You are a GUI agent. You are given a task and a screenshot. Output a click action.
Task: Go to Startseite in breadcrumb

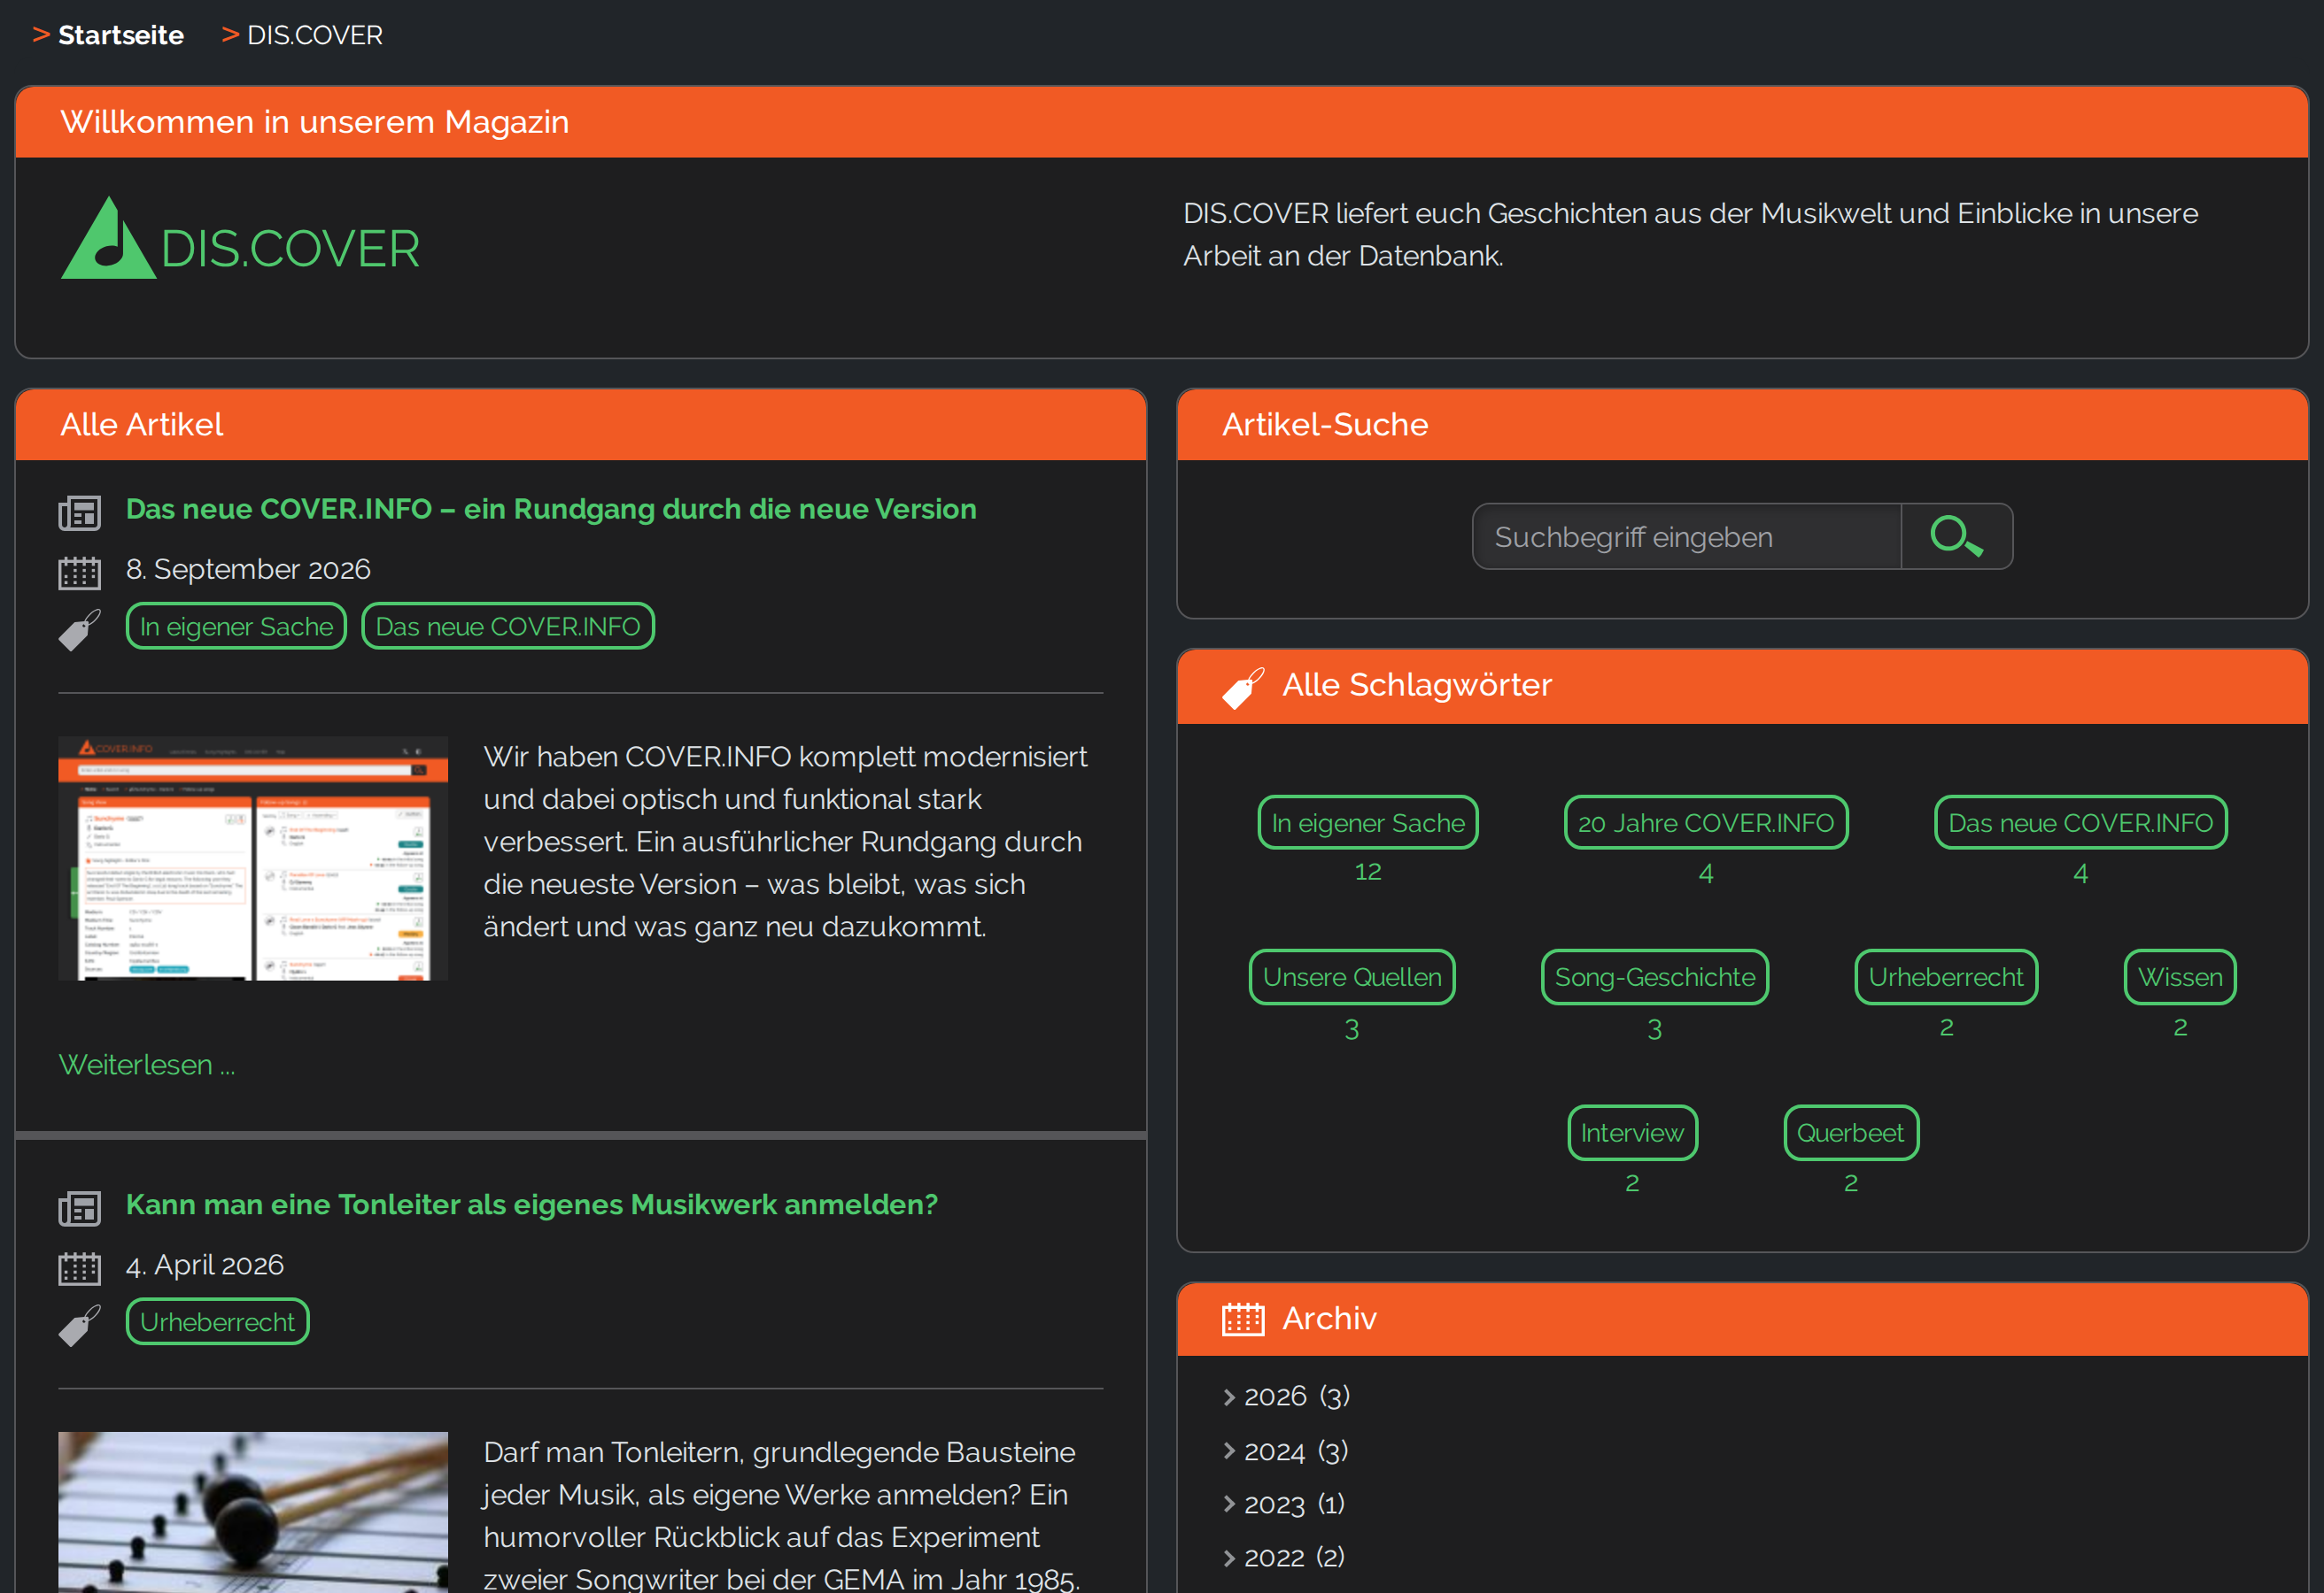click(x=121, y=35)
